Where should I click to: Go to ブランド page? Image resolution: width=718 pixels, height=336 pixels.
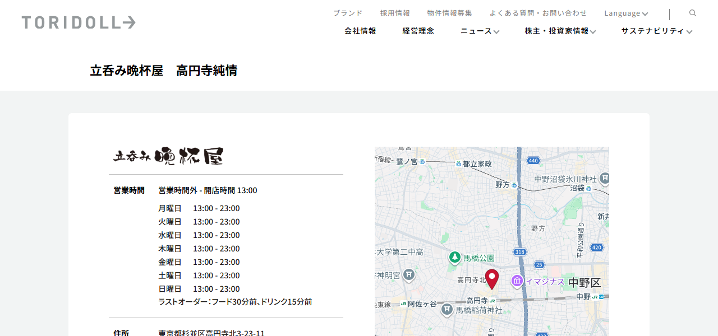pyautogui.click(x=348, y=13)
